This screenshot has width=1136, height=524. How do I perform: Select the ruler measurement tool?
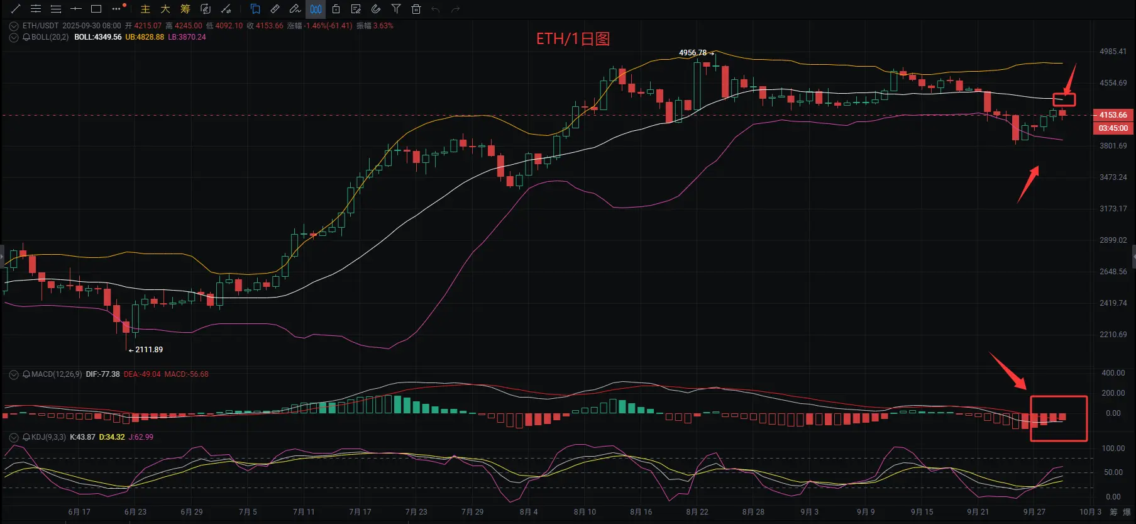pyautogui.click(x=275, y=9)
